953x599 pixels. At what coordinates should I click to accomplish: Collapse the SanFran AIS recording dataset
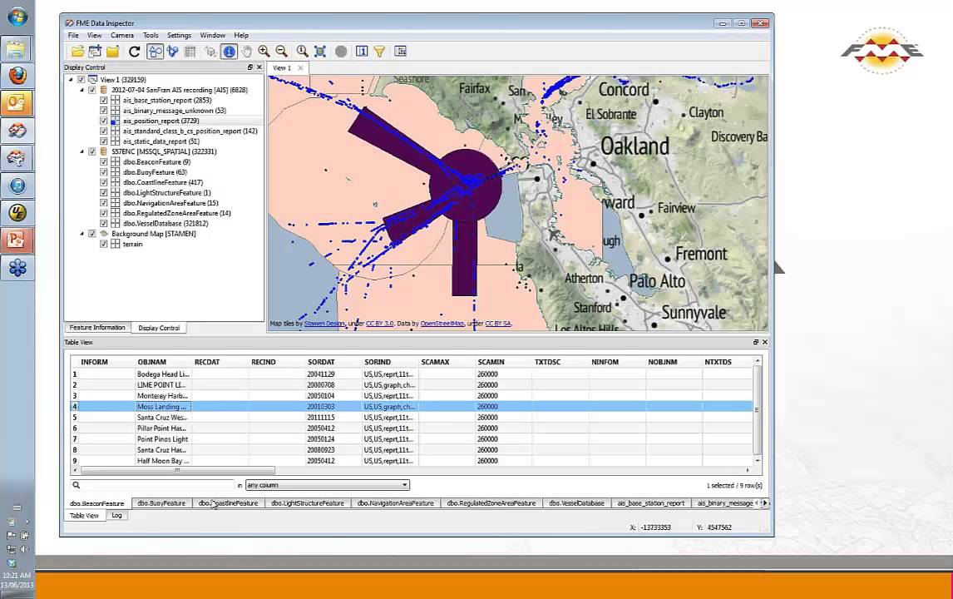pos(82,90)
